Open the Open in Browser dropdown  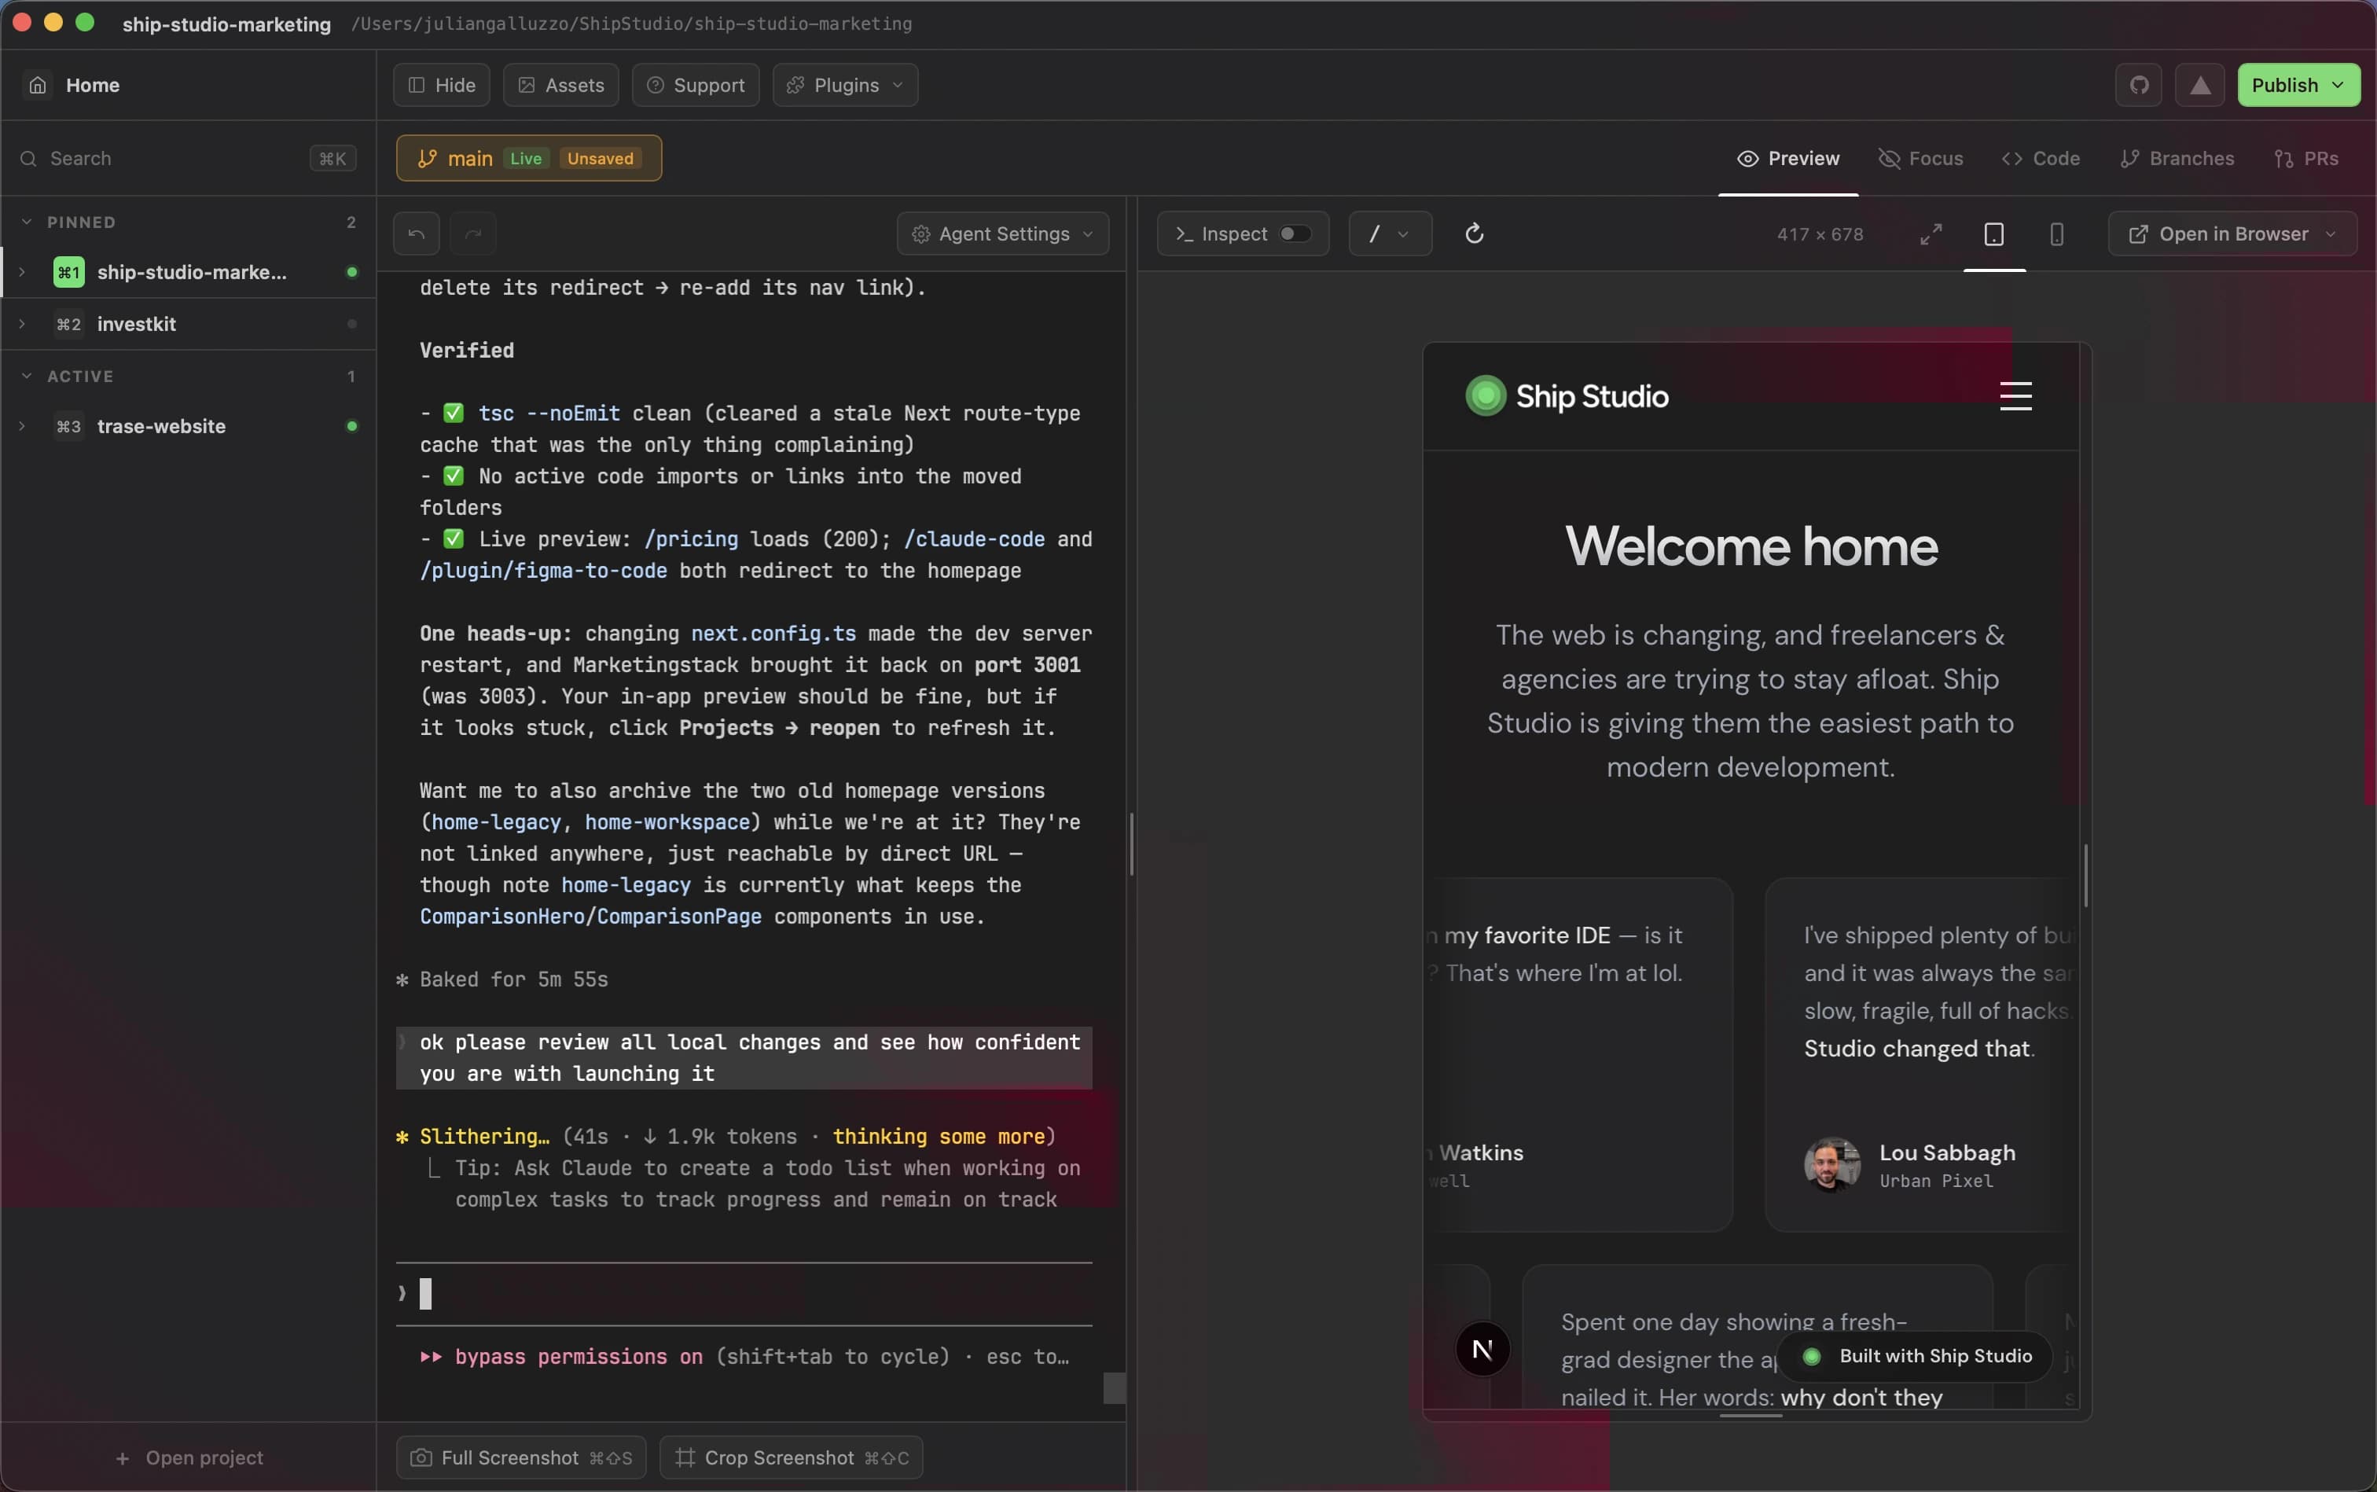2232,234
